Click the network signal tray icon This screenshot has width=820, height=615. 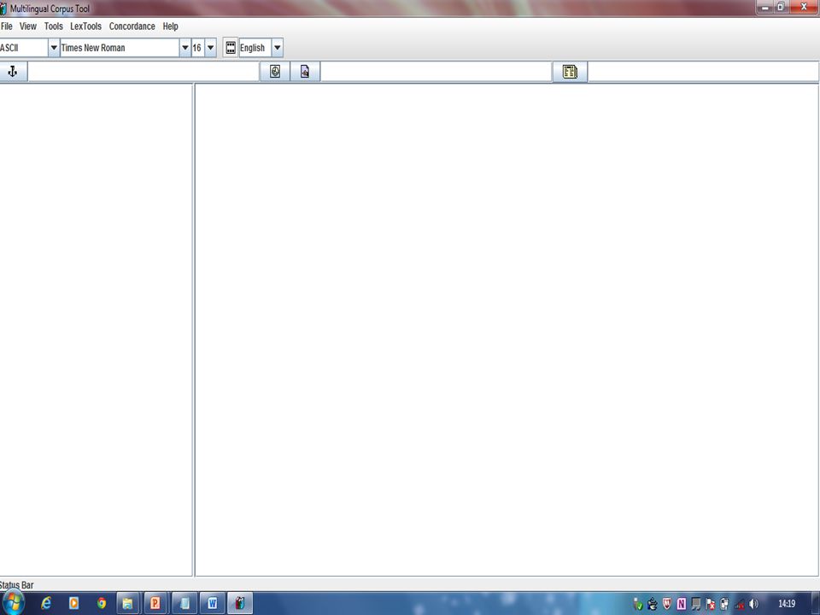click(739, 604)
